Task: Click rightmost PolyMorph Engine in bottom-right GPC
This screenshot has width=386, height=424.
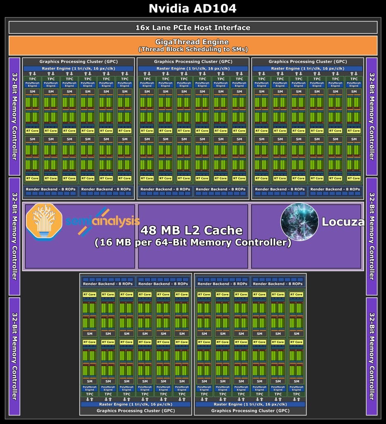Action: point(297,388)
